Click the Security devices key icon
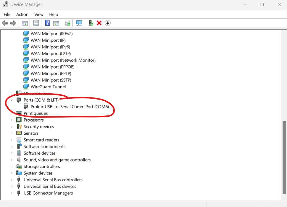Image resolution: width=287 pixels, height=207 pixels. (x=19, y=127)
